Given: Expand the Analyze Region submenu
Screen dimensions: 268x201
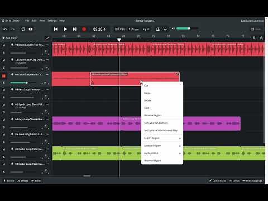Looking at the screenshot, I should click(x=162, y=146).
